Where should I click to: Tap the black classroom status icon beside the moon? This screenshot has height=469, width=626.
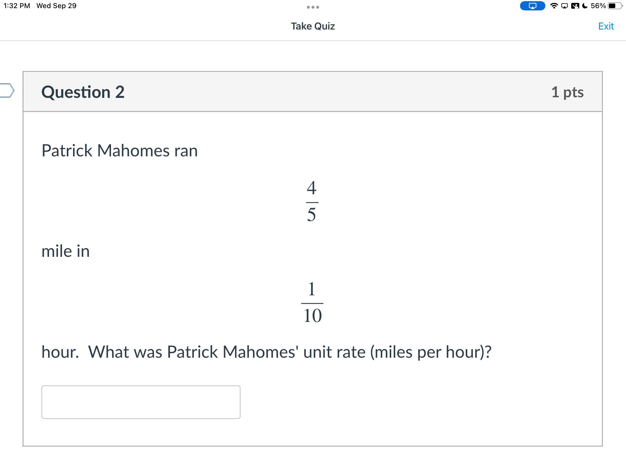(x=575, y=6)
